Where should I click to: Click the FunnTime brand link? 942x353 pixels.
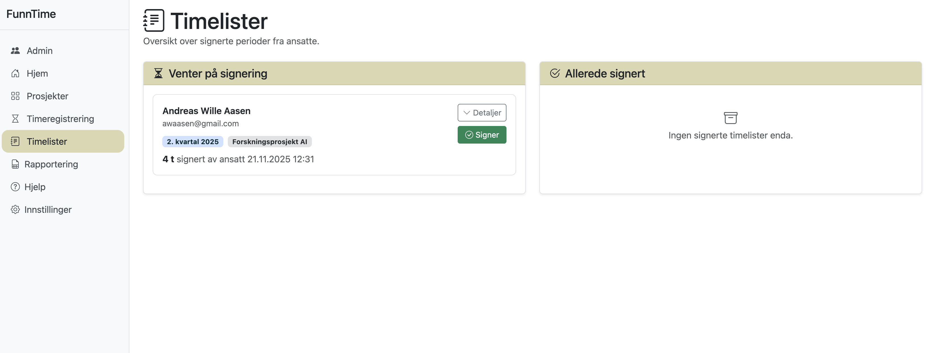[31, 14]
